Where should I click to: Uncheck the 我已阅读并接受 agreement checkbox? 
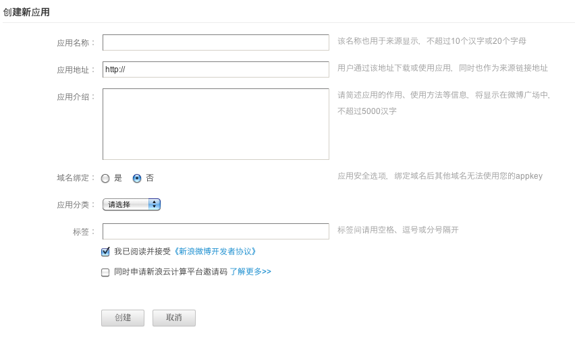pos(105,252)
